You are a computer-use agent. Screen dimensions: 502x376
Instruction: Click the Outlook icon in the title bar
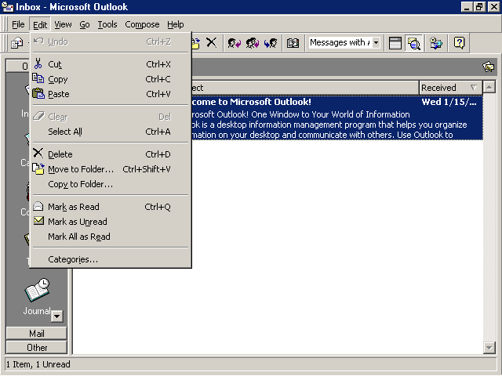coord(7,7)
